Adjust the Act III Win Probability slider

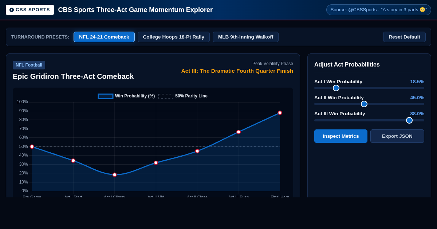click(x=369, y=120)
